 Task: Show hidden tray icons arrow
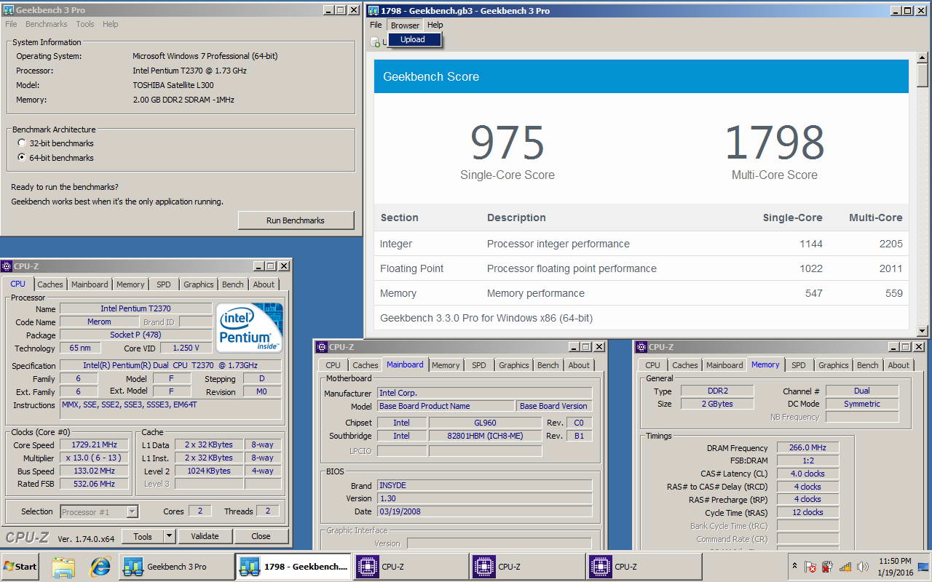coord(794,567)
